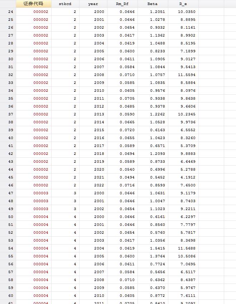Select the stkcd column header
236x304 pixels.
[65, 4]
